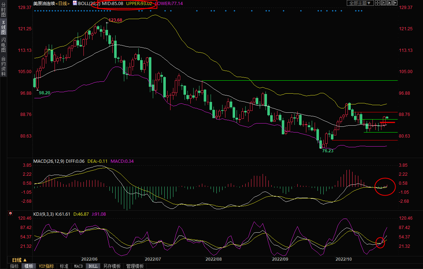Toggle the 模板 template tab

(29, 266)
